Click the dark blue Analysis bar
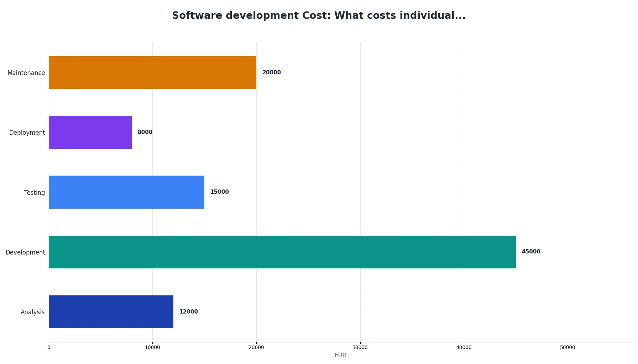Screen dimensions: 638x364 111,312
